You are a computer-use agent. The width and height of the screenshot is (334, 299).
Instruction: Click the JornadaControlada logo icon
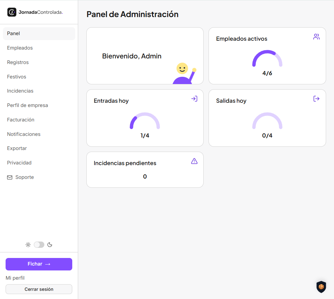(x=12, y=12)
